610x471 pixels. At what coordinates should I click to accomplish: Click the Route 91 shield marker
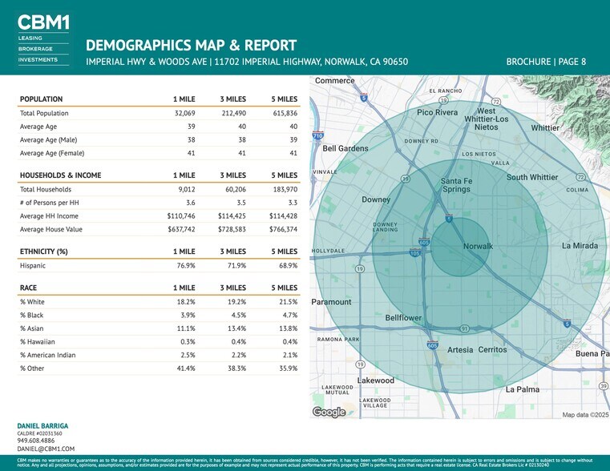tap(464, 328)
